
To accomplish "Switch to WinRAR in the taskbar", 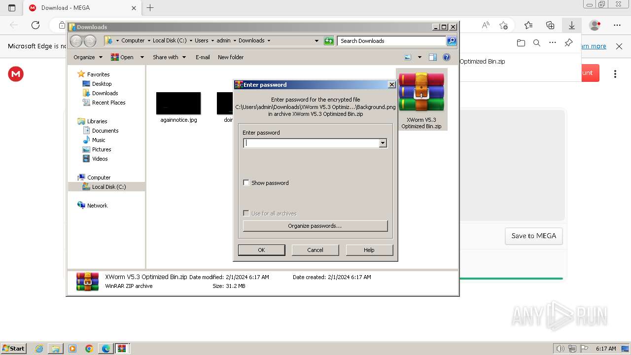I will point(122,349).
